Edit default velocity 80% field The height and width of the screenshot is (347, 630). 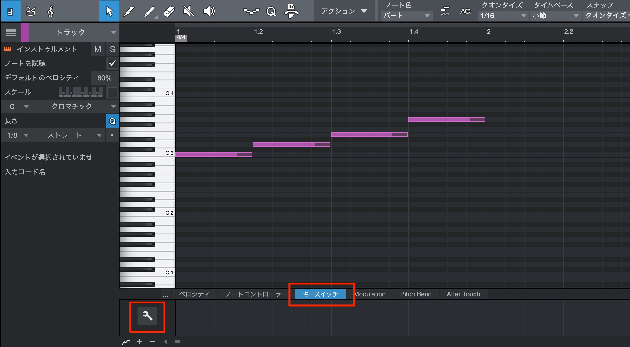105,78
